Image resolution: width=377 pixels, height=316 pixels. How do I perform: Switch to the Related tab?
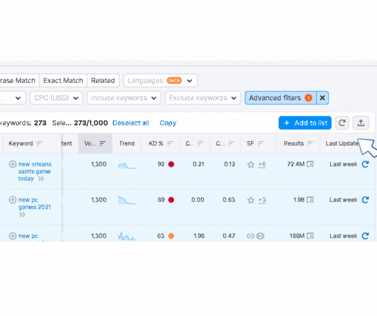(103, 81)
